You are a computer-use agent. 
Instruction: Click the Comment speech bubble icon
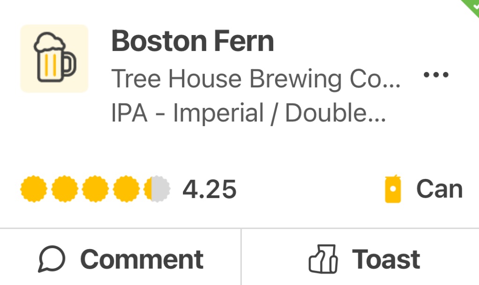[52, 259]
